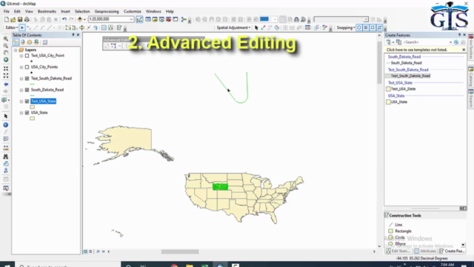Collapse Test_South_Dakota_Road layer legend
This screenshot has height=267, width=474.
tap(21, 79)
